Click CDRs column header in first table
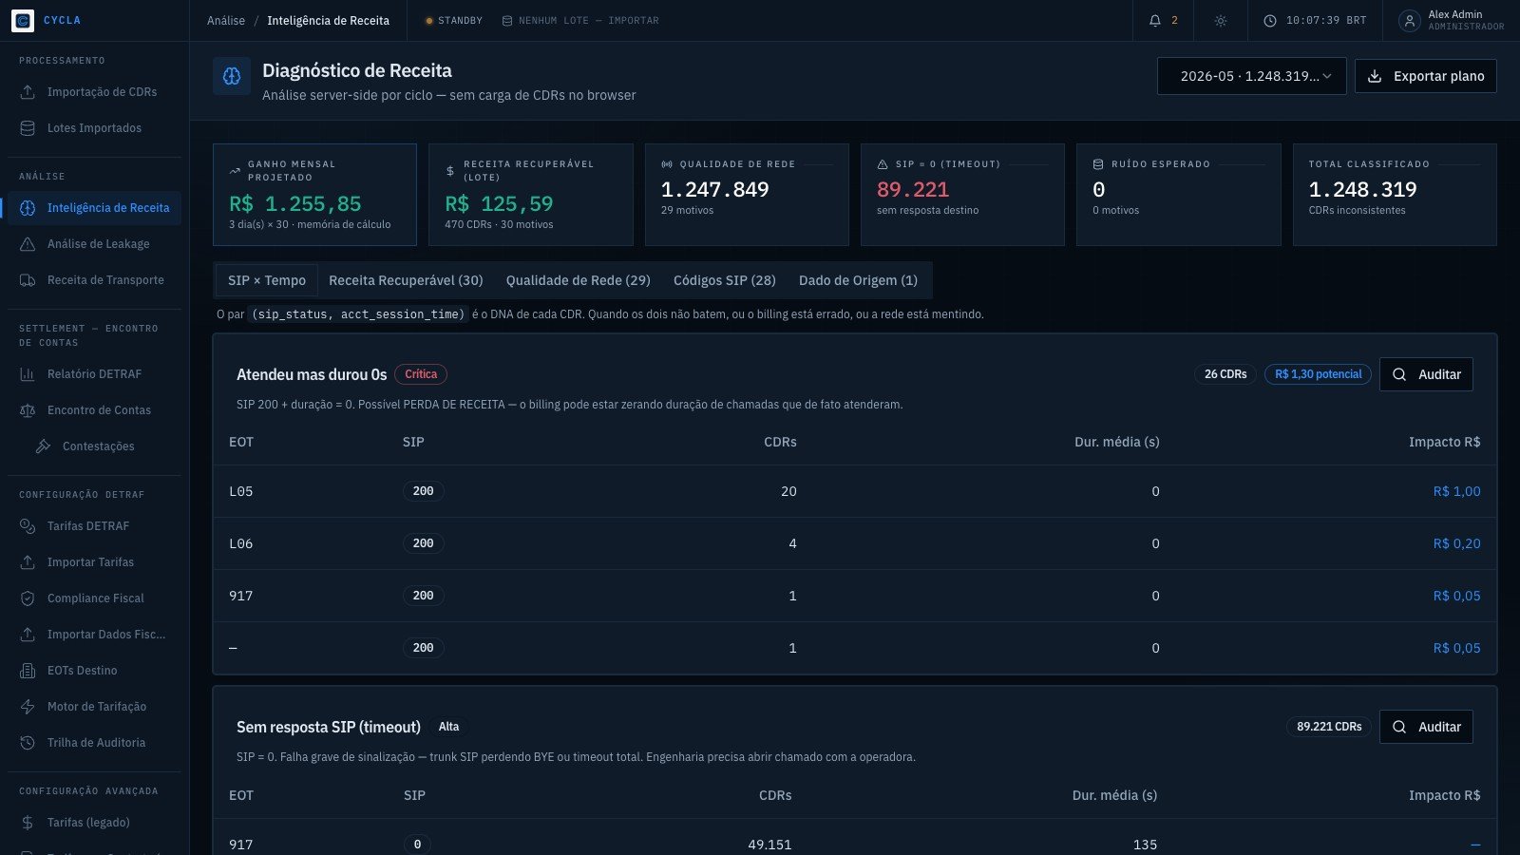1520x855 pixels. (x=780, y=442)
